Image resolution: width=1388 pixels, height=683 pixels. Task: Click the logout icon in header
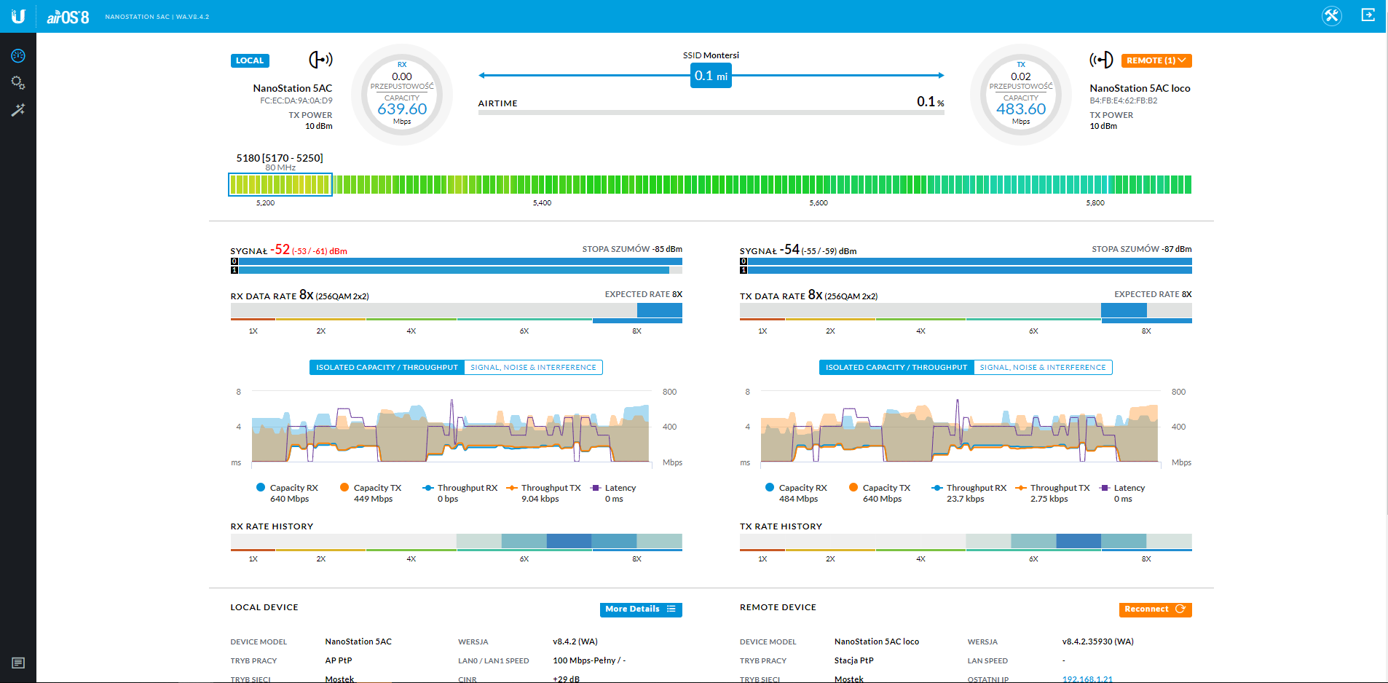click(1368, 15)
